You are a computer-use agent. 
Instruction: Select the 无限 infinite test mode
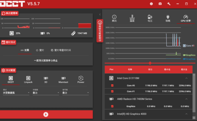coord(25,50)
